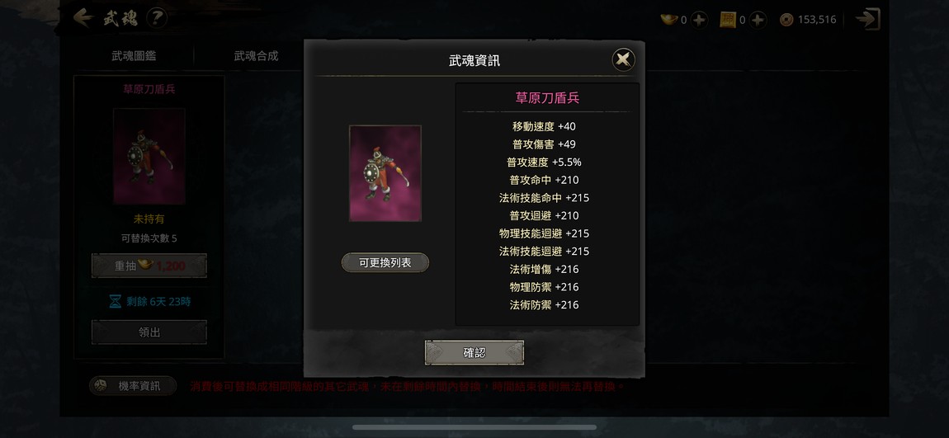Image resolution: width=949 pixels, height=438 pixels.
Task: Click the 領出 button
Action: click(149, 332)
